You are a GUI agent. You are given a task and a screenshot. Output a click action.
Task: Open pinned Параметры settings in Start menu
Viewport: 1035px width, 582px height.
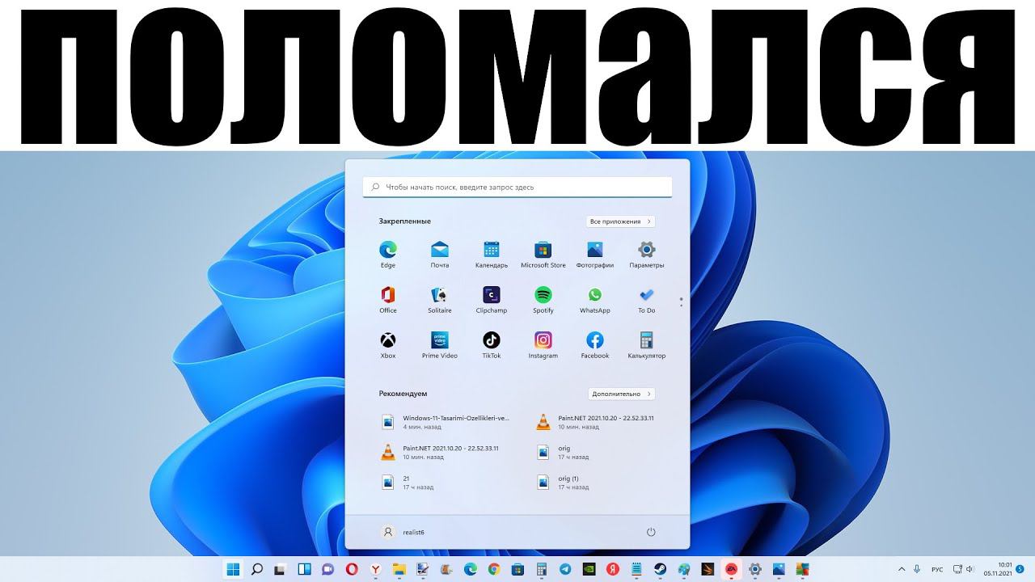tap(647, 254)
